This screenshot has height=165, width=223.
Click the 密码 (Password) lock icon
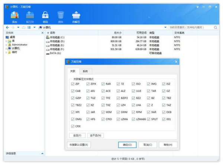point(45,15)
